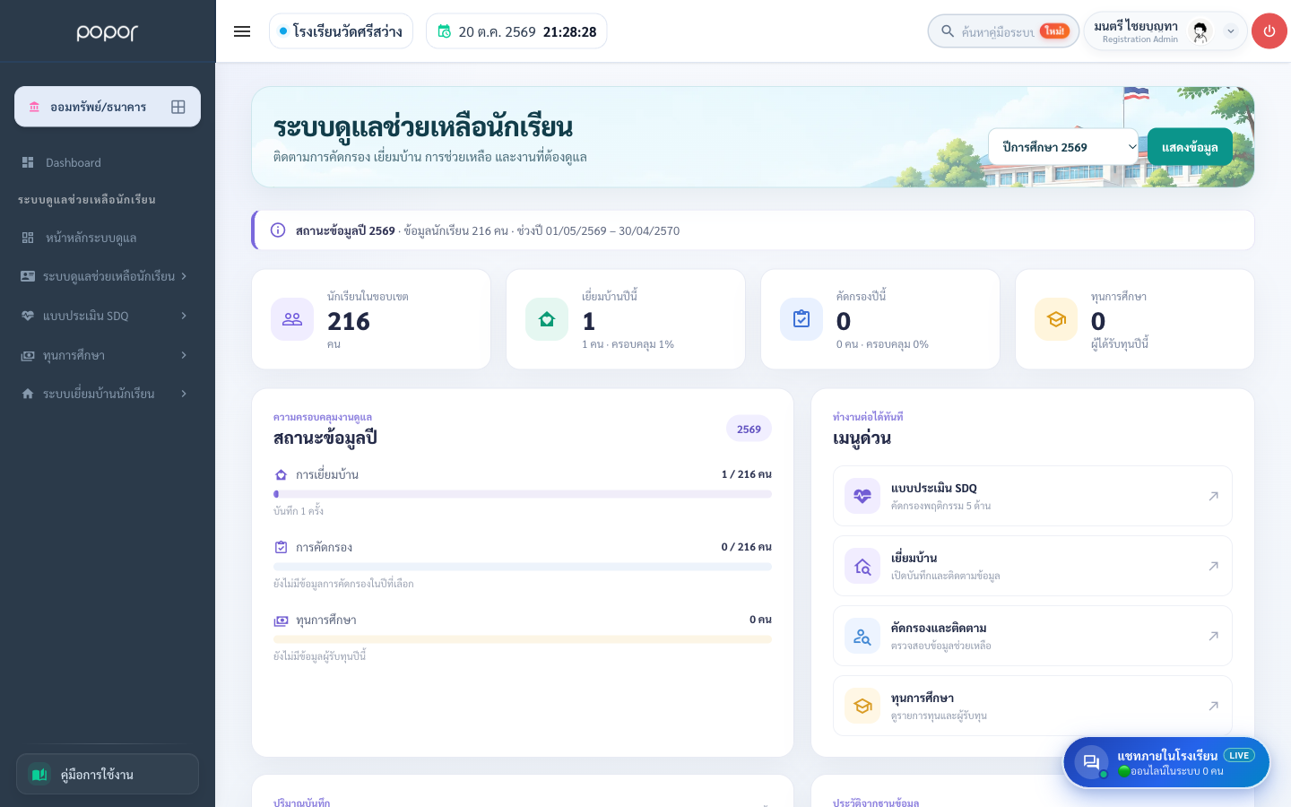Screen dimensions: 1291x807
Task: Expand ระบบดูแลช่วยเหลือนักเรียน sidebar submenu
Action: [x=183, y=276]
